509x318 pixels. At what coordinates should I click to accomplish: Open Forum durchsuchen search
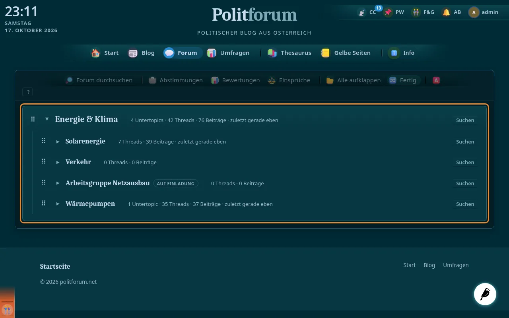click(x=99, y=80)
